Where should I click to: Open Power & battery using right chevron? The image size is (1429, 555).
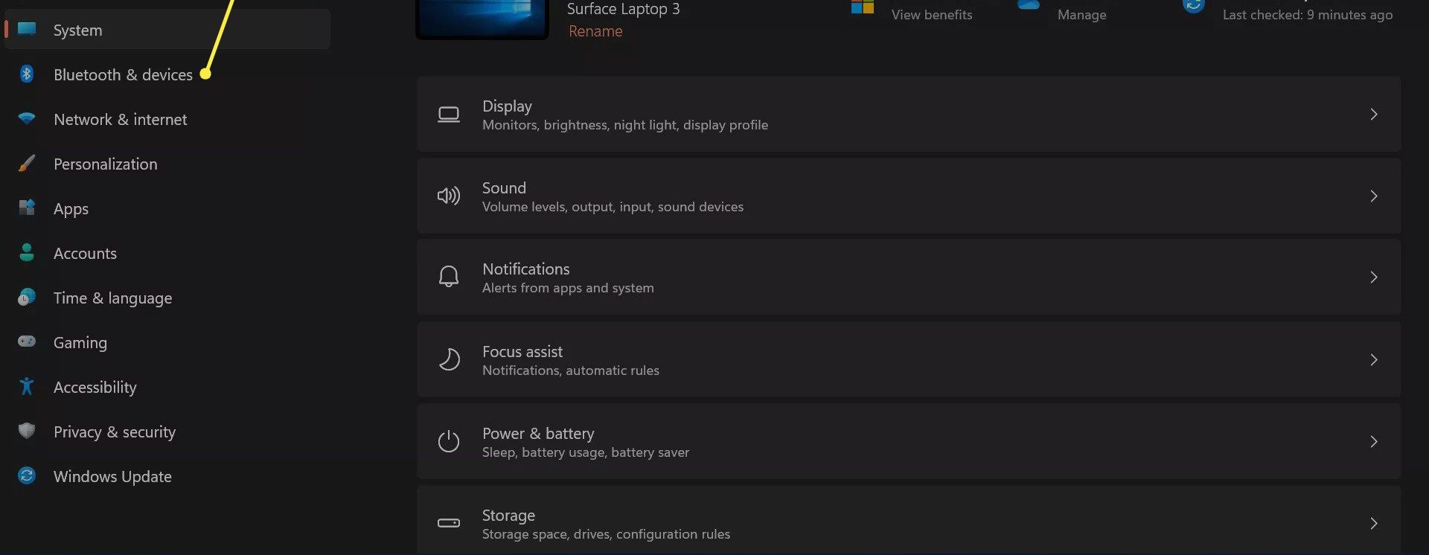click(1373, 442)
